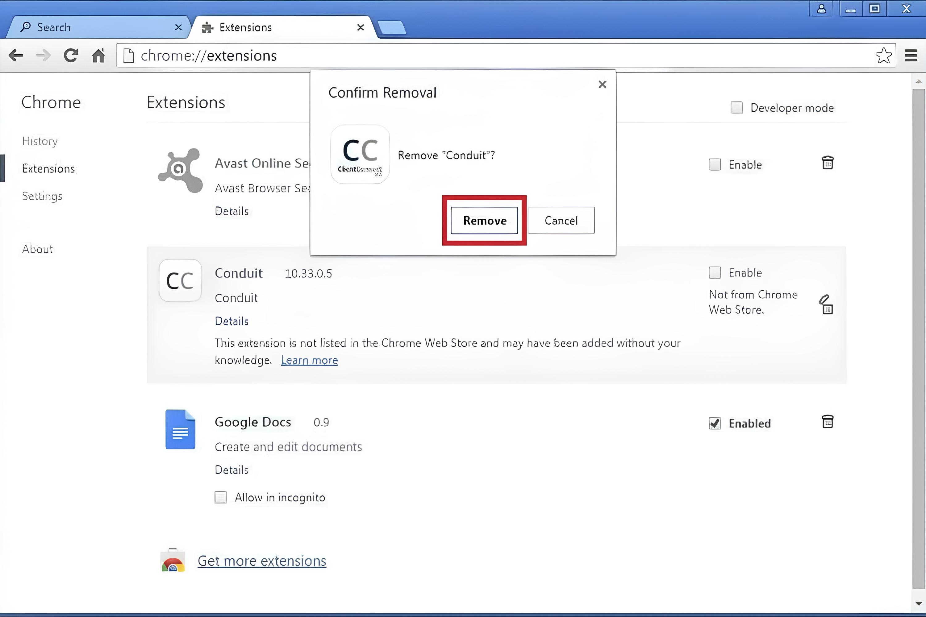This screenshot has height=617, width=926.
Task: Open the Learn more link
Action: (x=310, y=360)
